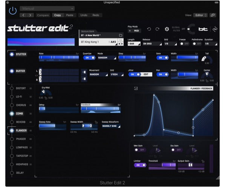Switch the Jitter ON toggle

click(134, 74)
